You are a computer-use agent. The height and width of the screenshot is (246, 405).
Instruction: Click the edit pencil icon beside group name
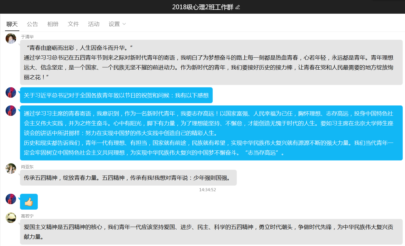[x=238, y=7]
